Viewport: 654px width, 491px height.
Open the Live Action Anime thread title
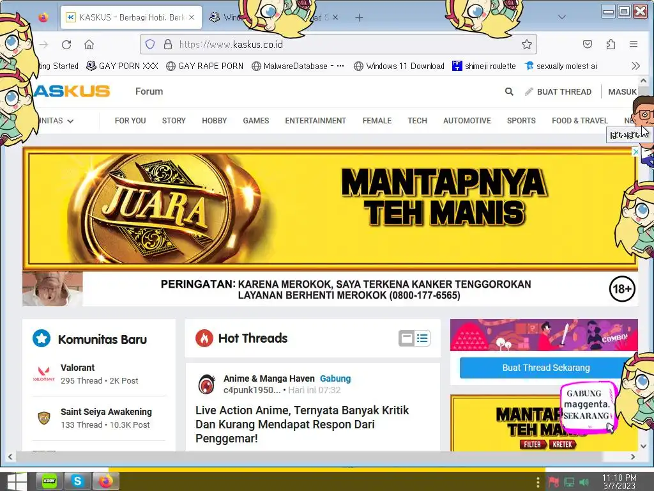pyautogui.click(x=302, y=425)
